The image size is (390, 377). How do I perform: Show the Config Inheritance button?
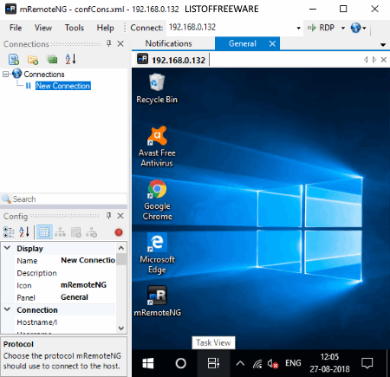60,232
